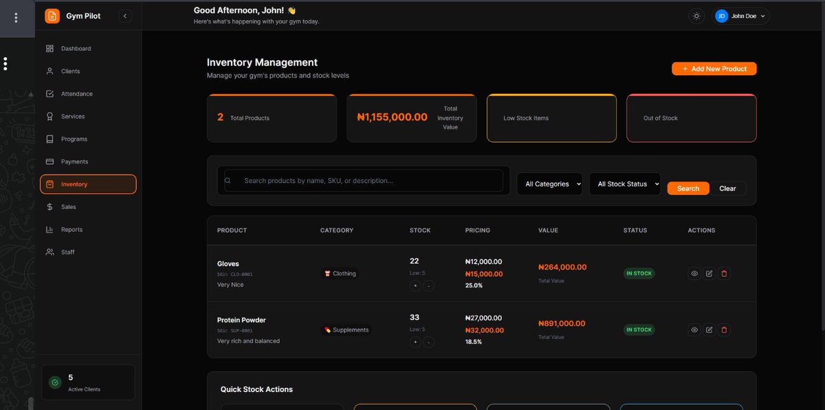Click the magnifier icon in search box
Image resolution: width=825 pixels, height=410 pixels.
[x=228, y=181]
